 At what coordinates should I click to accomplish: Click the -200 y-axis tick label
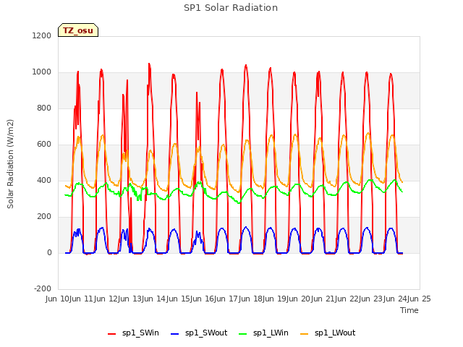click(x=43, y=288)
